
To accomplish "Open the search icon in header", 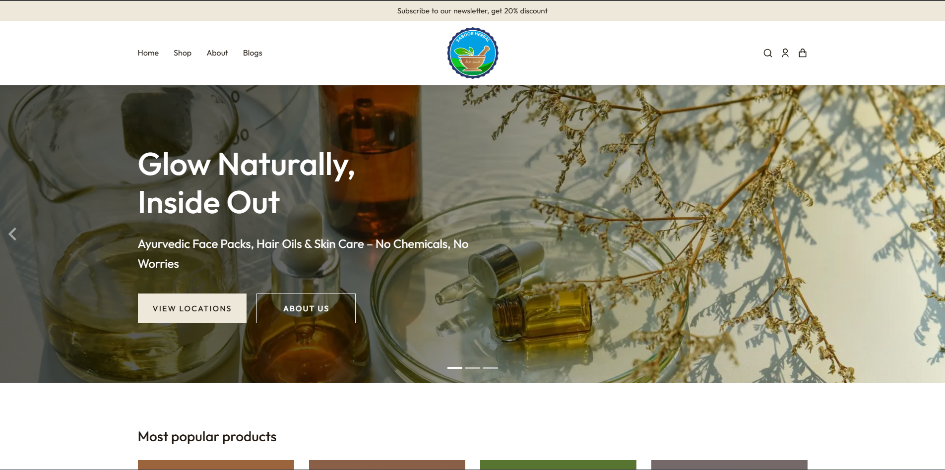I will pyautogui.click(x=767, y=53).
